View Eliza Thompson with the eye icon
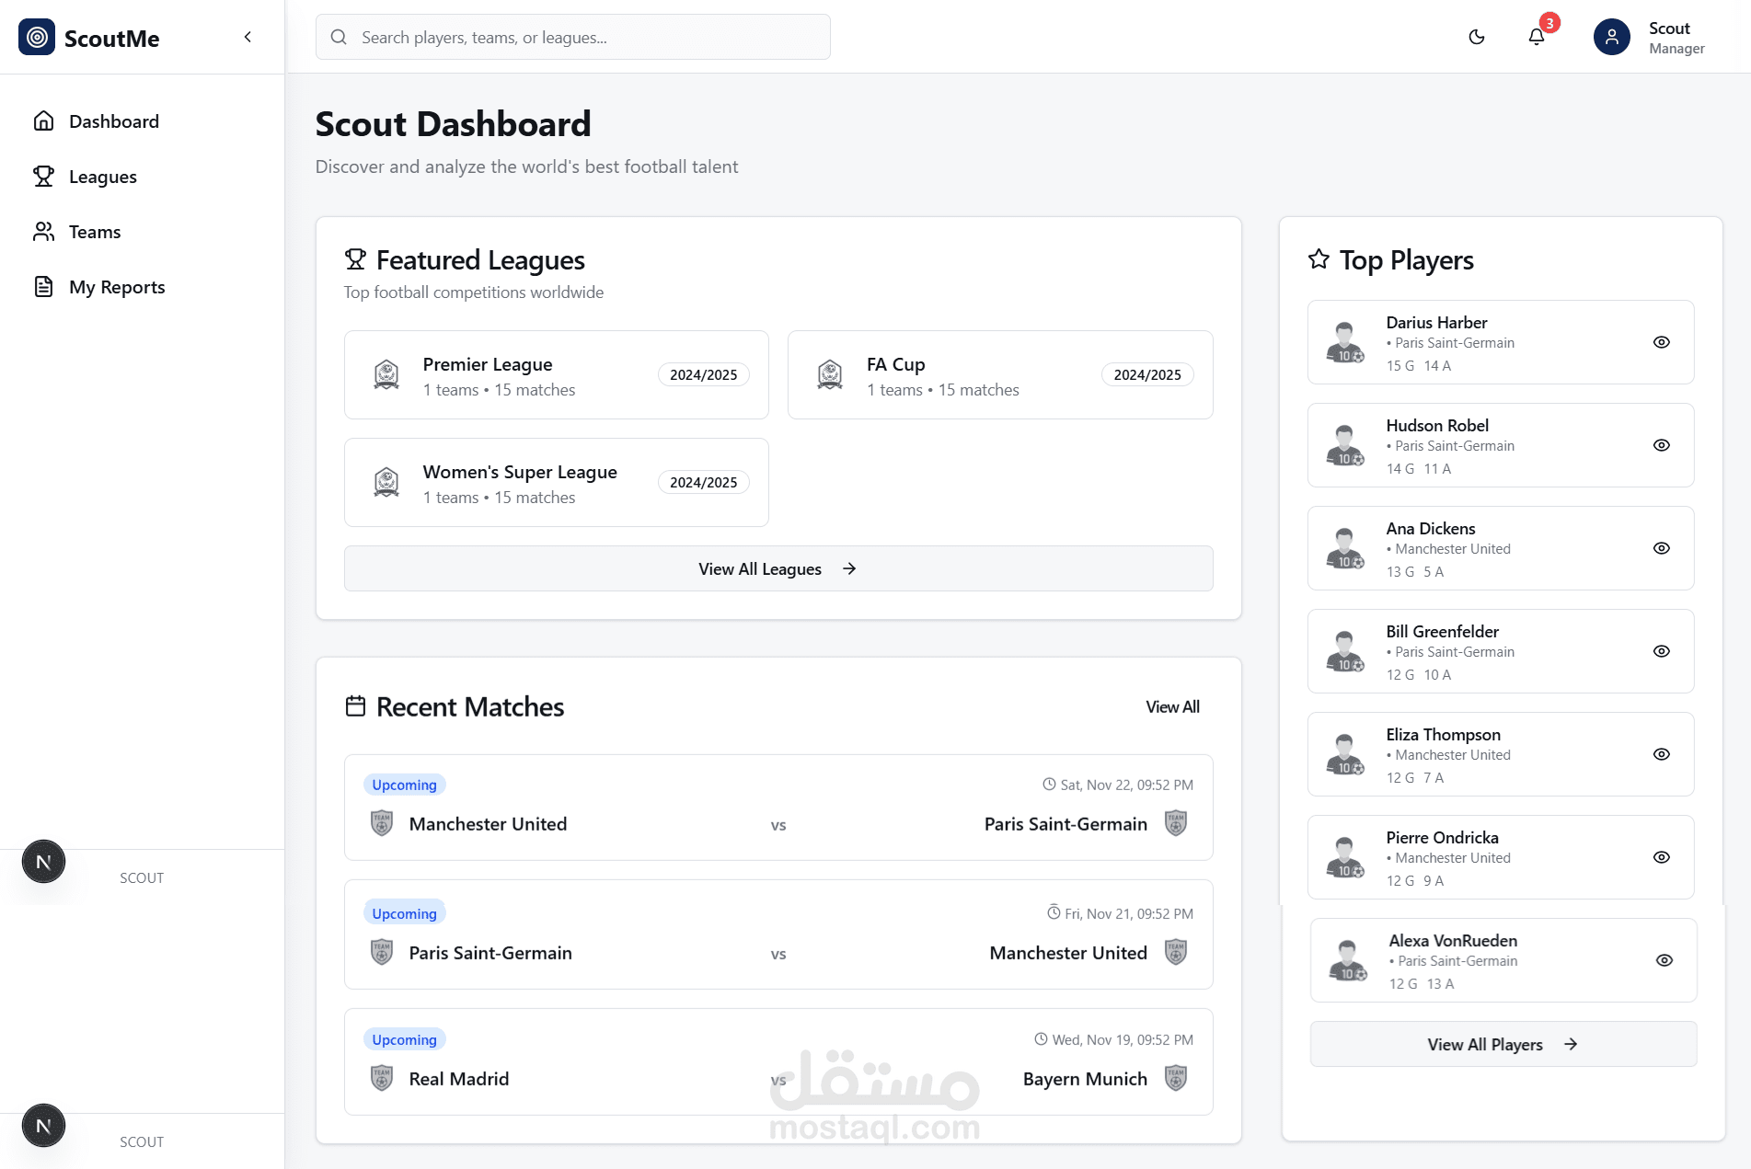Screen dimensions: 1751x1169 point(1662,754)
